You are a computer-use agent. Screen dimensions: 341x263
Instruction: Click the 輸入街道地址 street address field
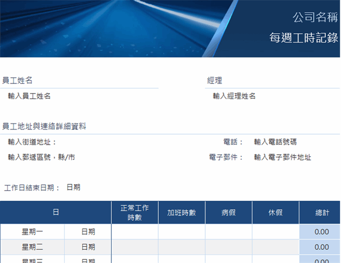pyautogui.click(x=32, y=142)
